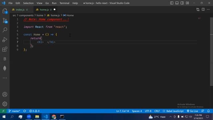Toggle the bottom panel
The height and width of the screenshot is (120, 213).
tap(177, 3)
